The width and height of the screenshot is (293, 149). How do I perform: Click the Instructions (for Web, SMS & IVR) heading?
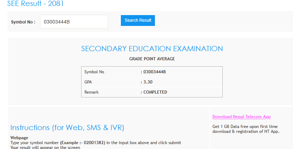pyautogui.click(x=67, y=128)
